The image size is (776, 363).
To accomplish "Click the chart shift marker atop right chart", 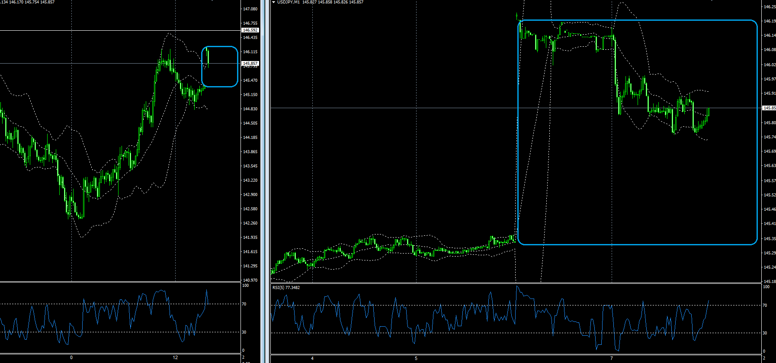I will pos(712,0).
